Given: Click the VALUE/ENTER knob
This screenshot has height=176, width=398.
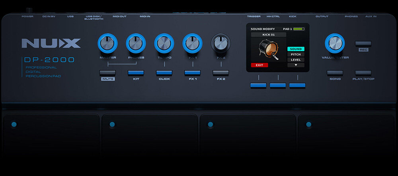Looking at the screenshot, I should click(335, 43).
